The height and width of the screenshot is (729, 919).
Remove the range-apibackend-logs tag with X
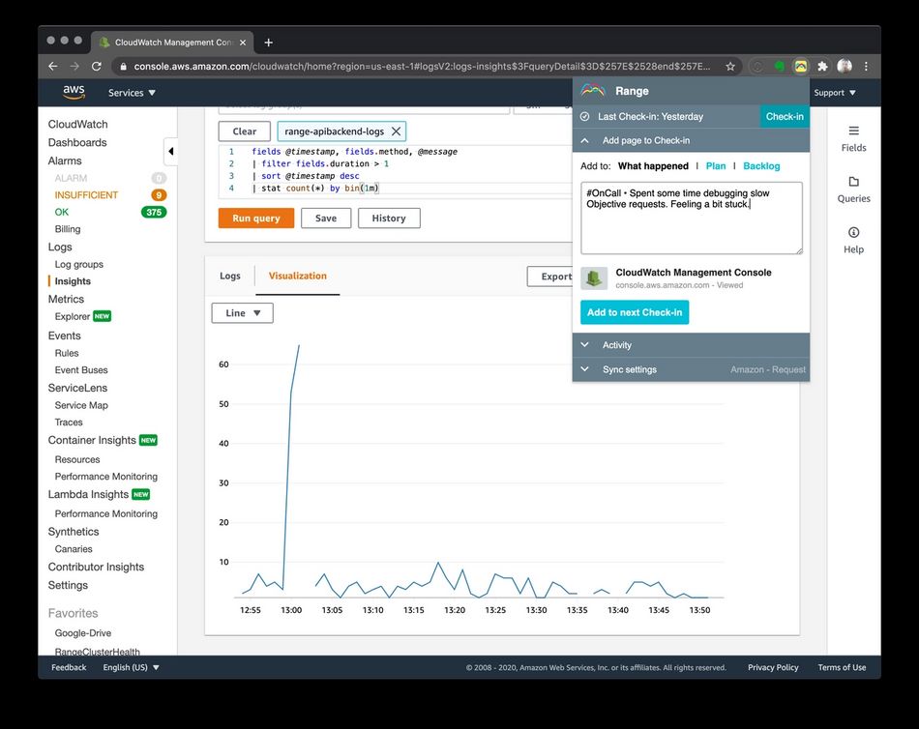[x=397, y=131]
